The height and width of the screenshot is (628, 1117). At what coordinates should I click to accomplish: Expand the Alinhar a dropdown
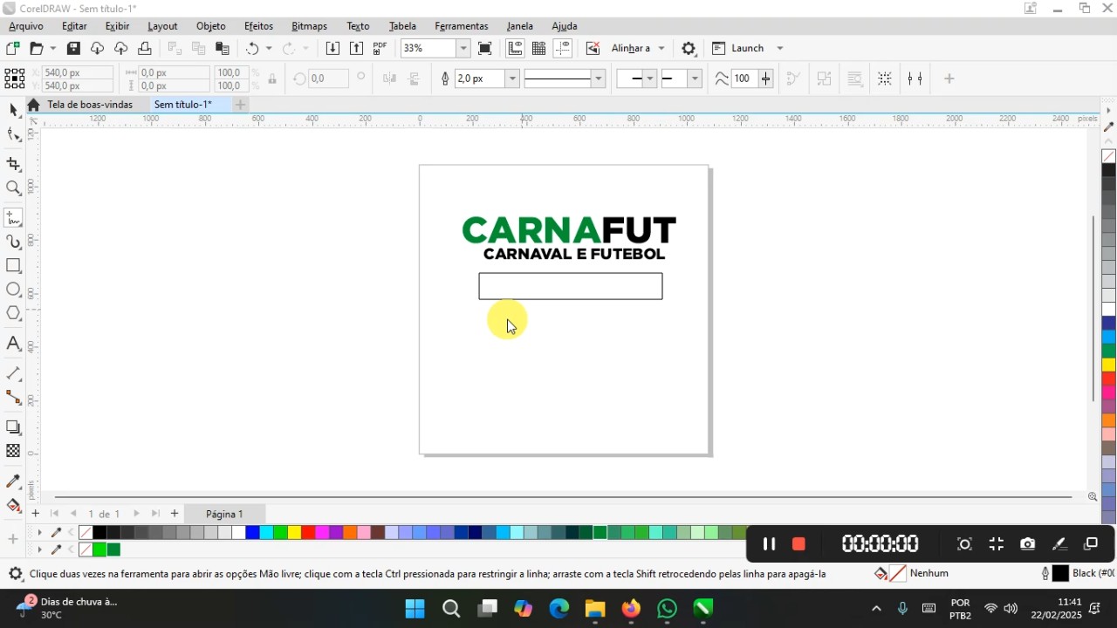point(661,49)
